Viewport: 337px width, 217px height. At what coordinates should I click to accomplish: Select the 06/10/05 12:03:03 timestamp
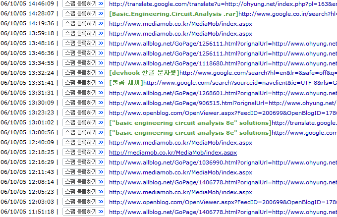pyautogui.click(x=27, y=202)
